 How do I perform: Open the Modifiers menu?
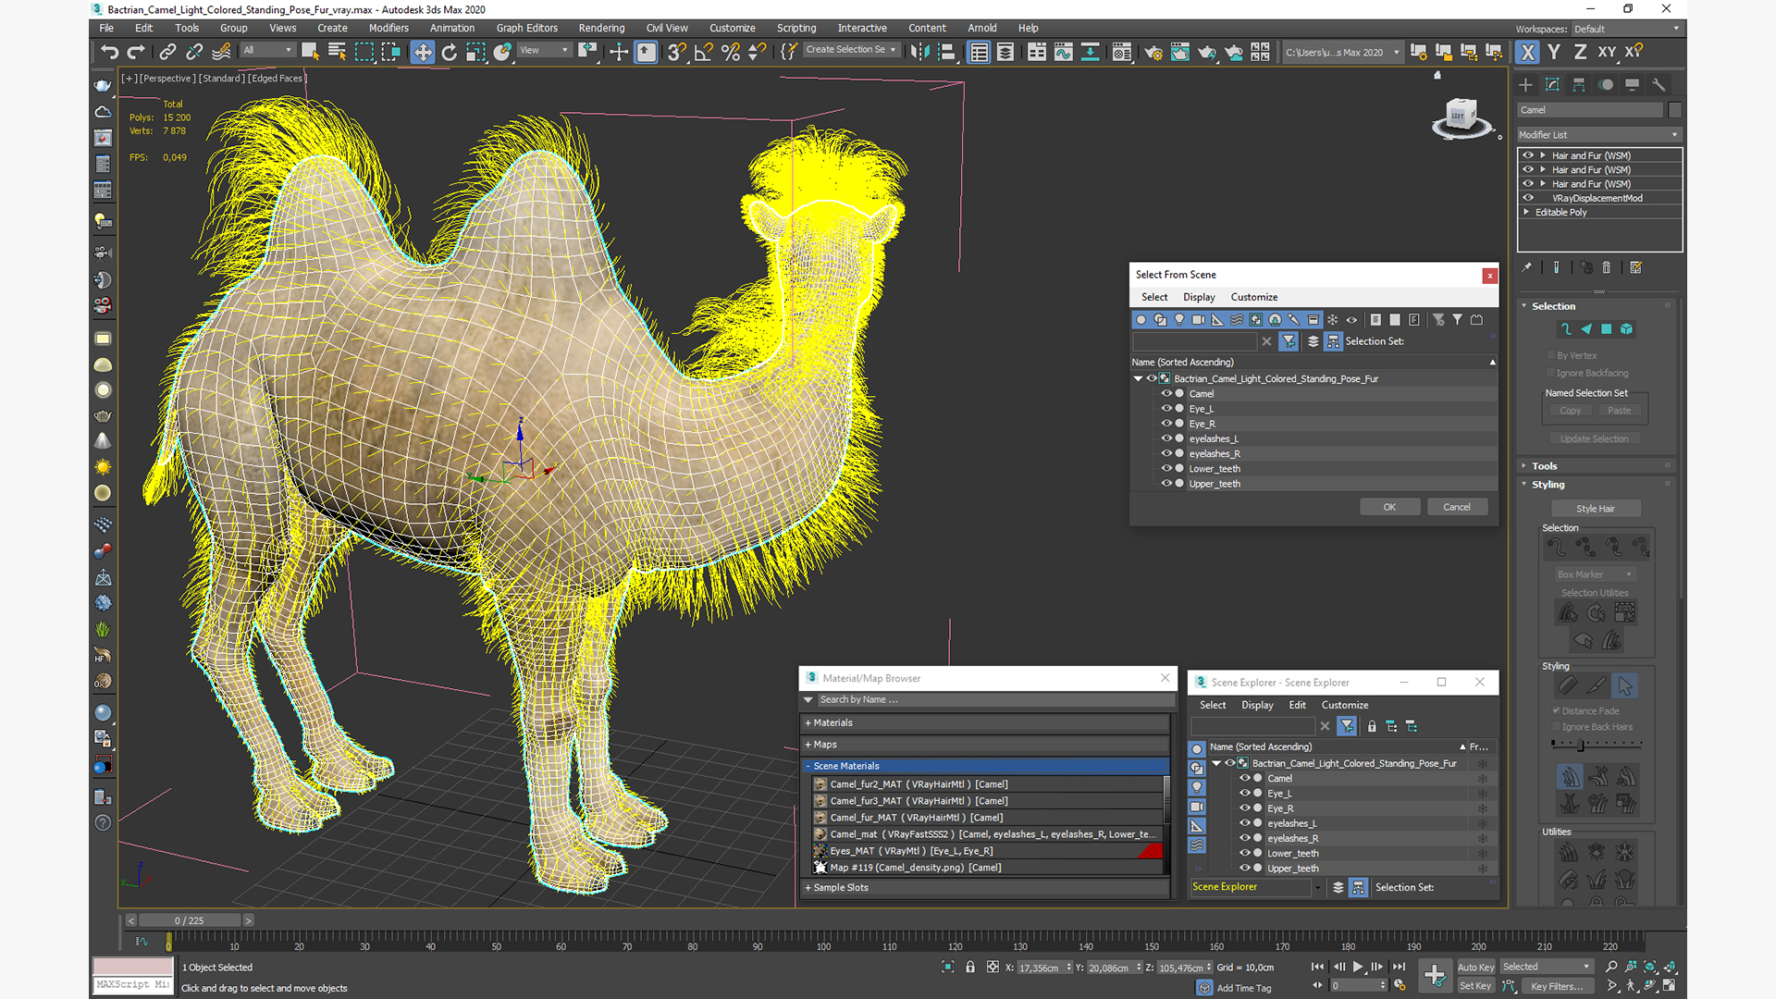388,28
